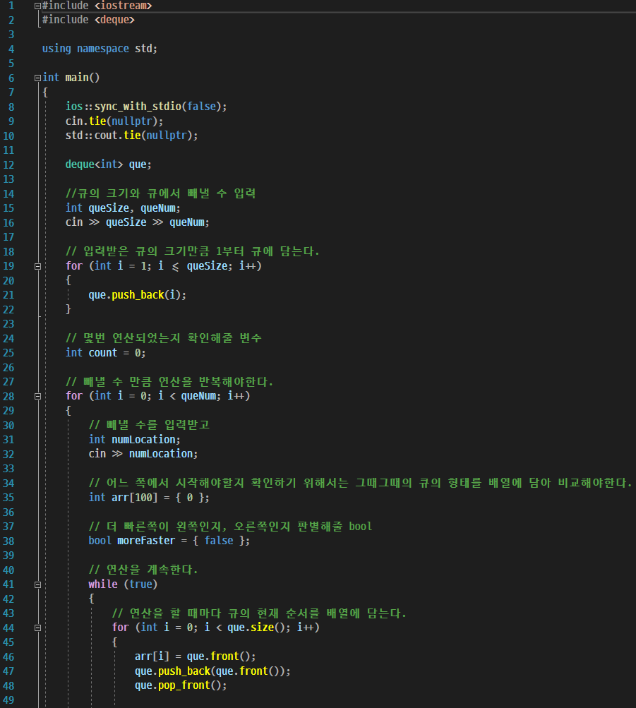Click line number 5 in gutter
Screen dimensions: 636x708
(11, 64)
